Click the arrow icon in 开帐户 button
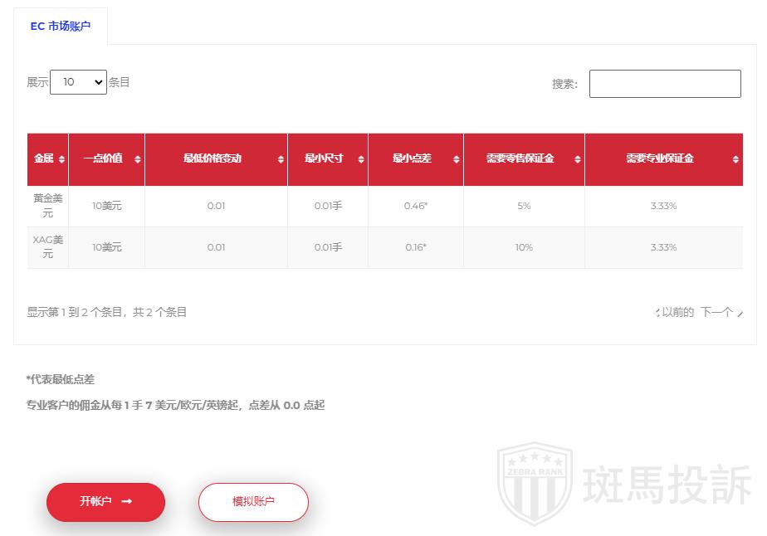The width and height of the screenshot is (767, 536). 127,502
